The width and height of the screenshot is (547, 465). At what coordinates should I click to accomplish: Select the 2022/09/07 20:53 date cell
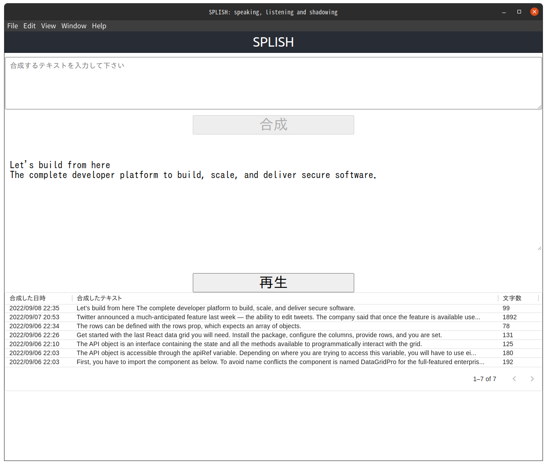coord(35,317)
